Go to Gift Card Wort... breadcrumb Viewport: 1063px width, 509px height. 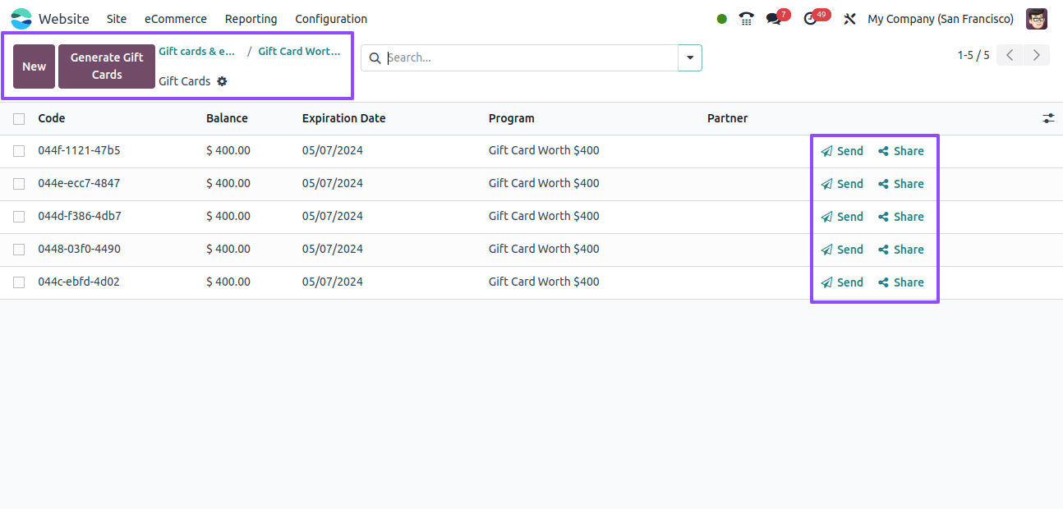click(299, 51)
